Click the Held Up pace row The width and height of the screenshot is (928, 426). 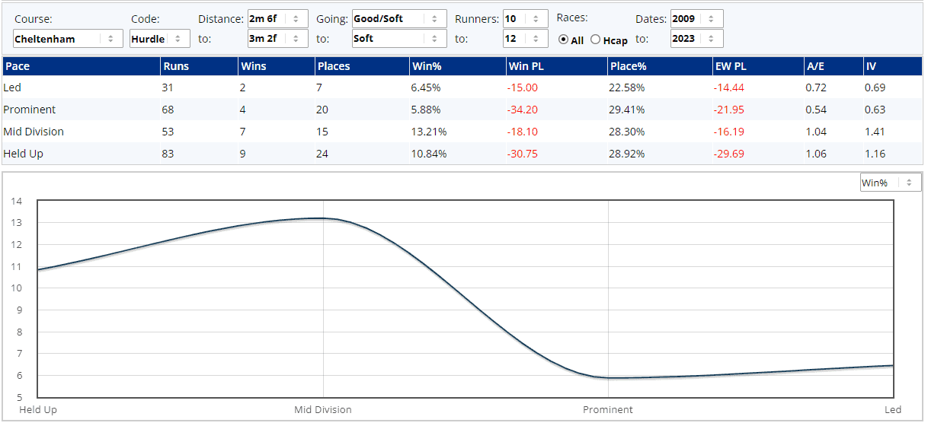tap(23, 154)
